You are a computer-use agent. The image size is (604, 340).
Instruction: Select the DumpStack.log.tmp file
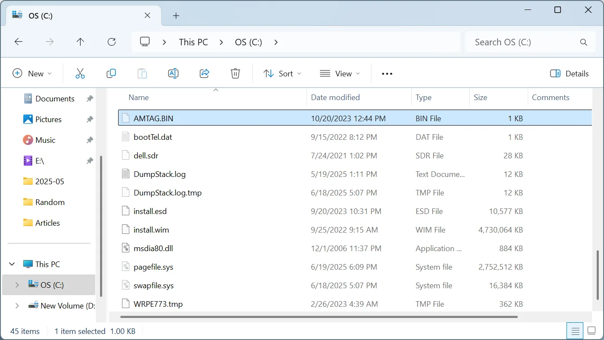[355, 193]
